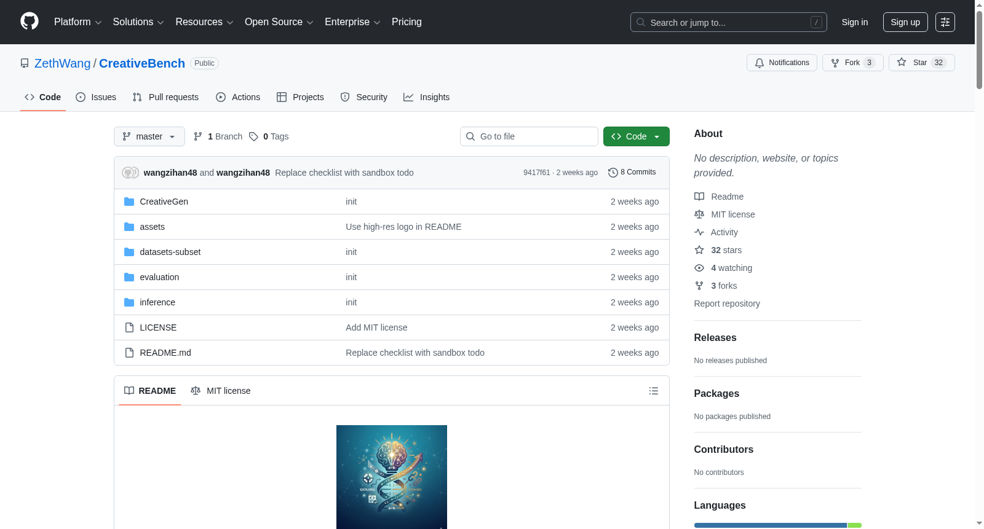Click the Notifications button
The width and height of the screenshot is (984, 529).
point(782,63)
